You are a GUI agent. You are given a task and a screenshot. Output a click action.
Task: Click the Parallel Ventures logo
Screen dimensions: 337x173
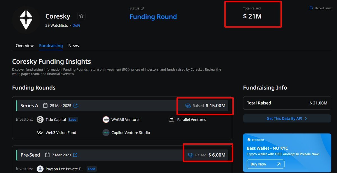172,119
